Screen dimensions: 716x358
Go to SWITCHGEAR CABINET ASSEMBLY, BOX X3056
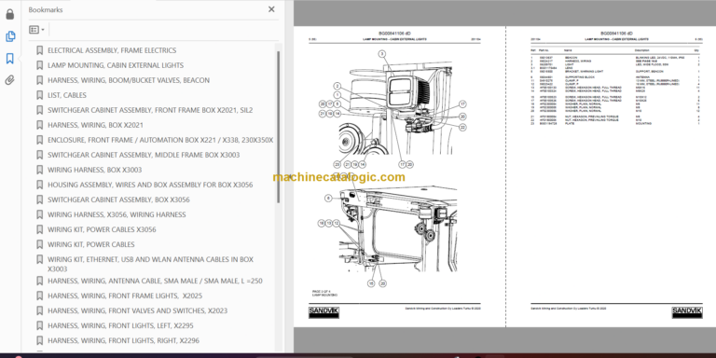118,200
